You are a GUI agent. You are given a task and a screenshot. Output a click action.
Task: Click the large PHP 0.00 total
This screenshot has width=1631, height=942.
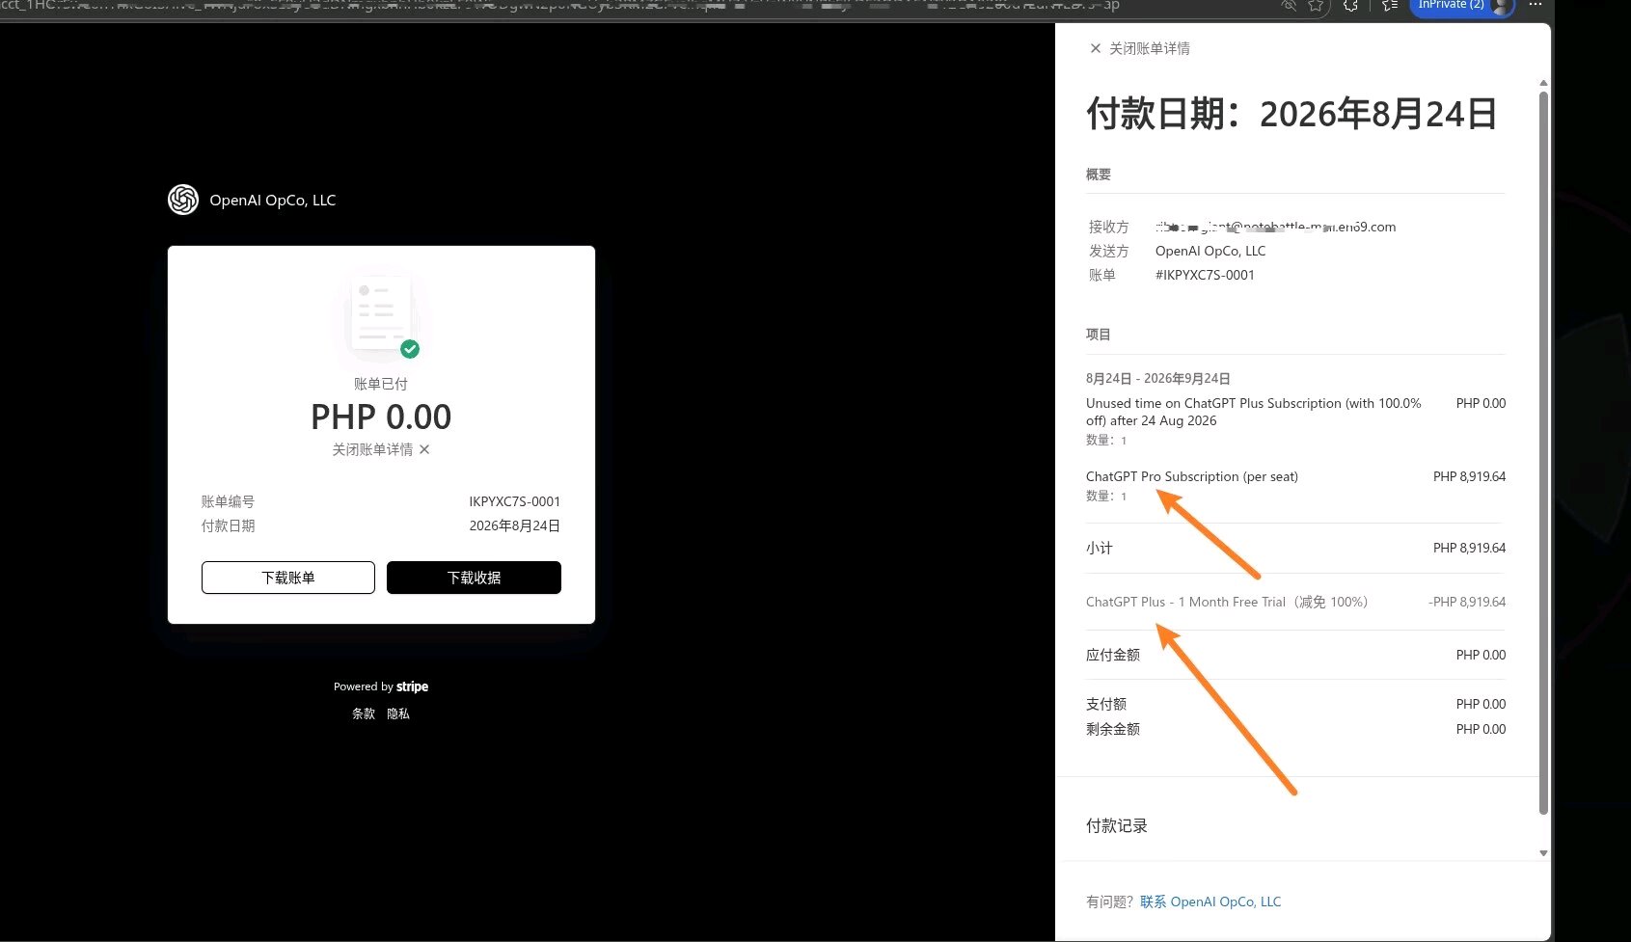pyautogui.click(x=381, y=417)
